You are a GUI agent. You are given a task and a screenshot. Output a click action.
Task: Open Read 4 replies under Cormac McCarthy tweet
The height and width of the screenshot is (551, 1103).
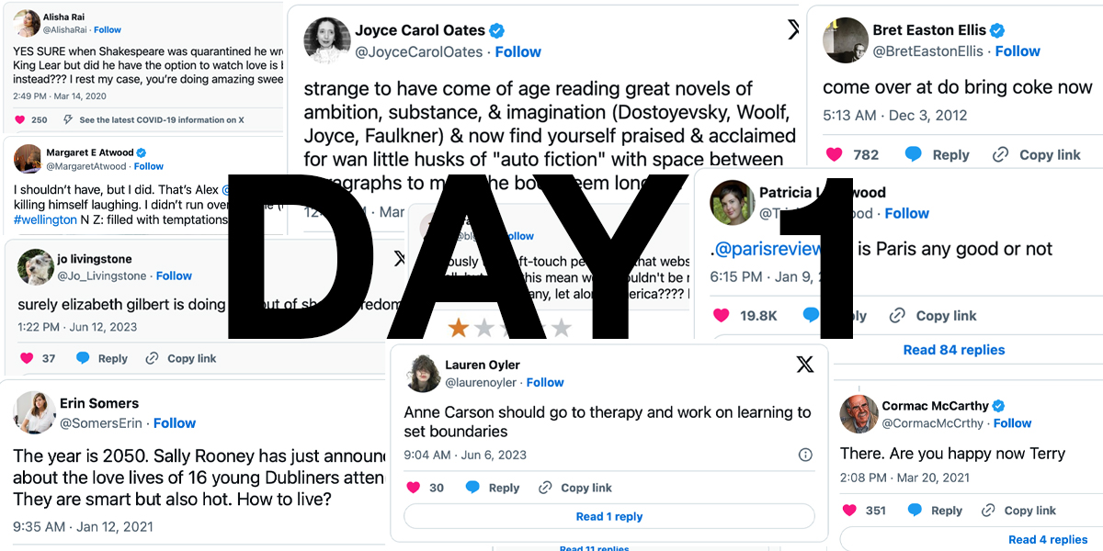1048,539
